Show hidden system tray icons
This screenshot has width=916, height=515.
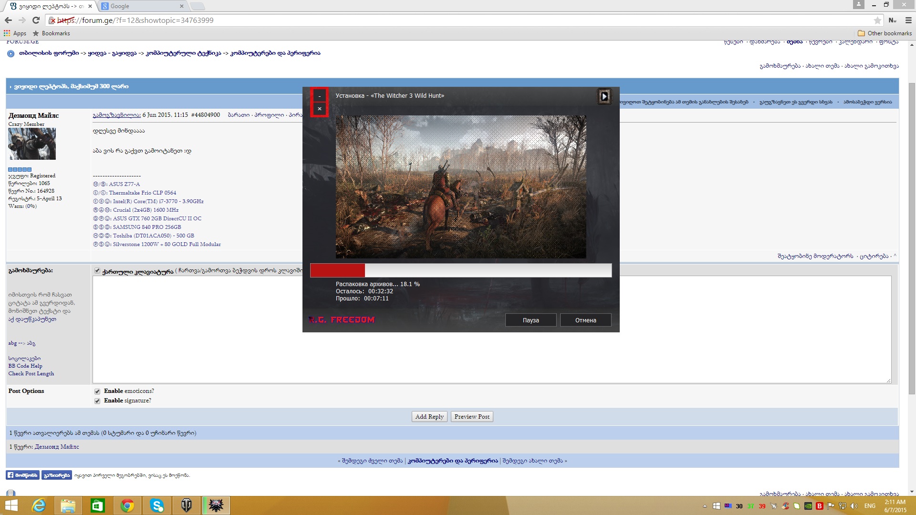pos(705,506)
